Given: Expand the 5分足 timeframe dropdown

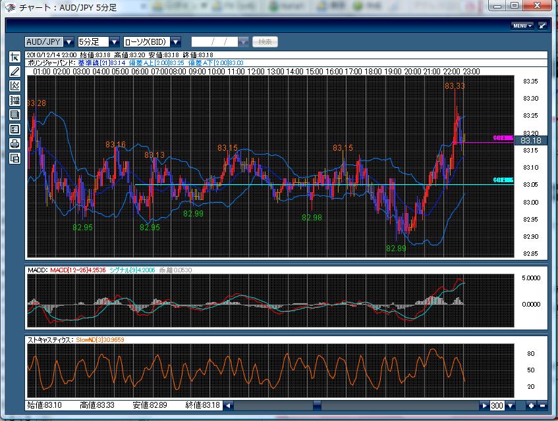Looking at the screenshot, I should click(114, 42).
